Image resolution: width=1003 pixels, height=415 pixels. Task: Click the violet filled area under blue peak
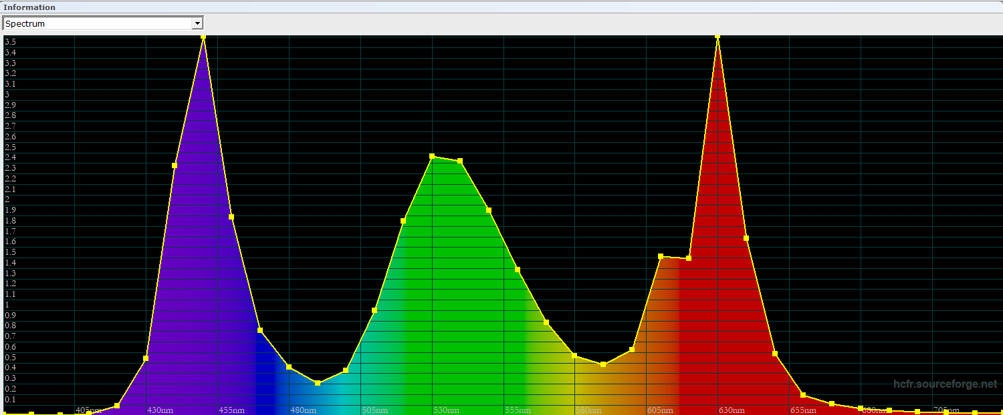[201, 267]
